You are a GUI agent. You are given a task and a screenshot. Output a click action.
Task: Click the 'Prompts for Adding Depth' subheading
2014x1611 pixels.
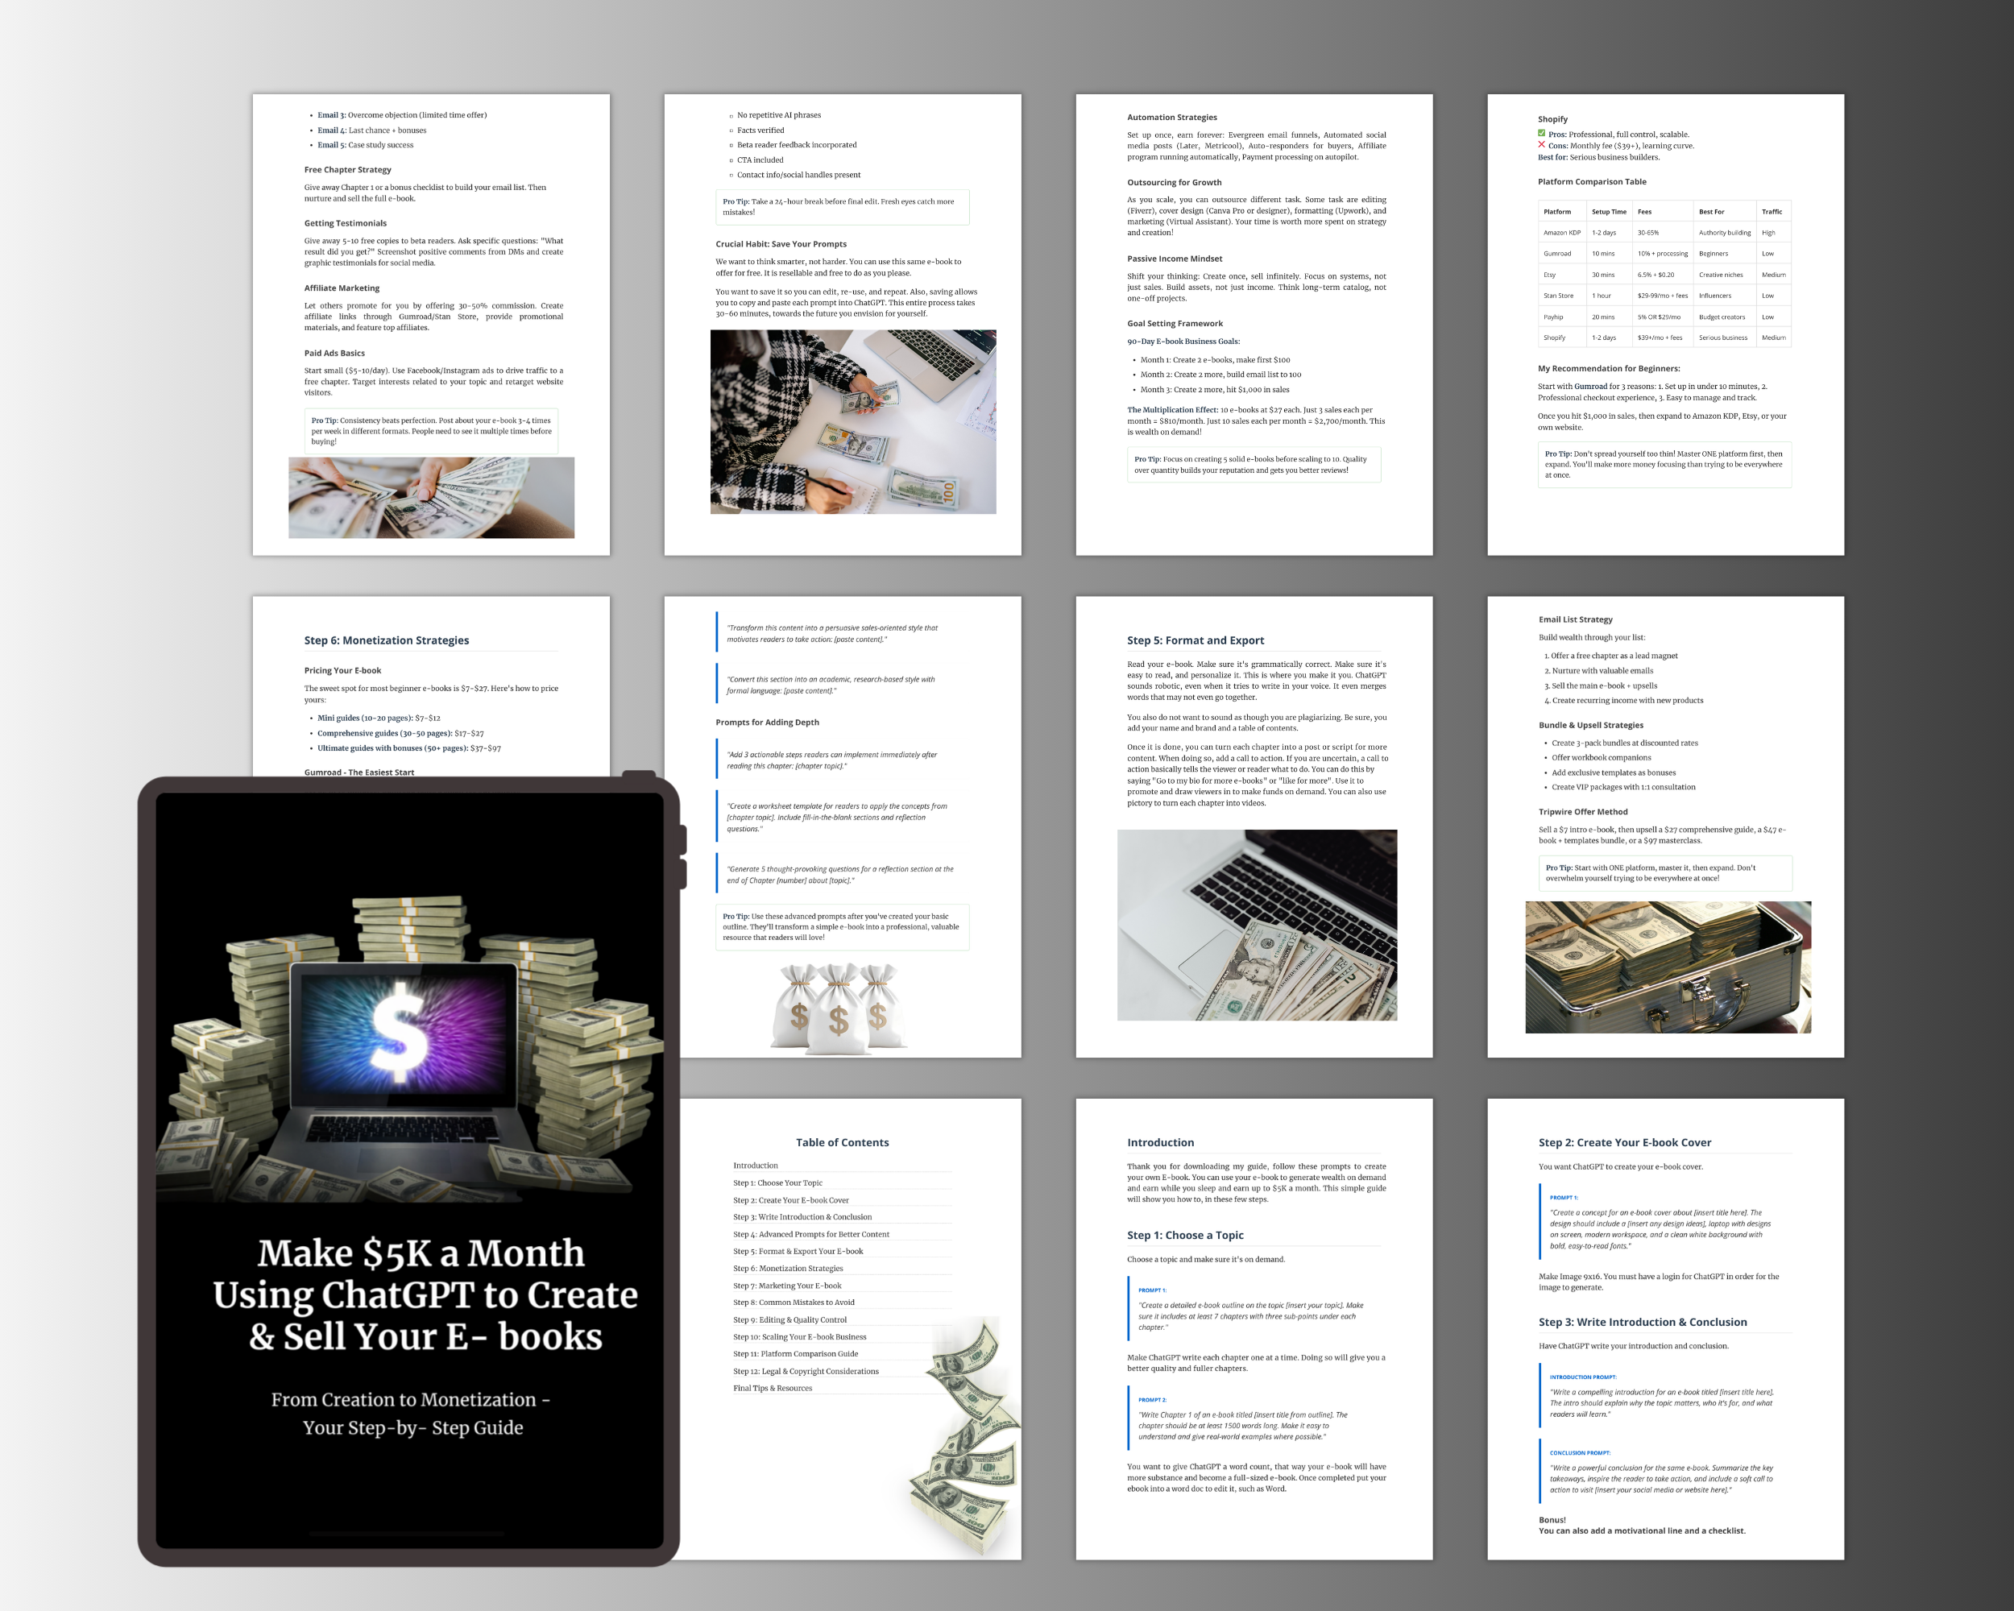click(767, 722)
